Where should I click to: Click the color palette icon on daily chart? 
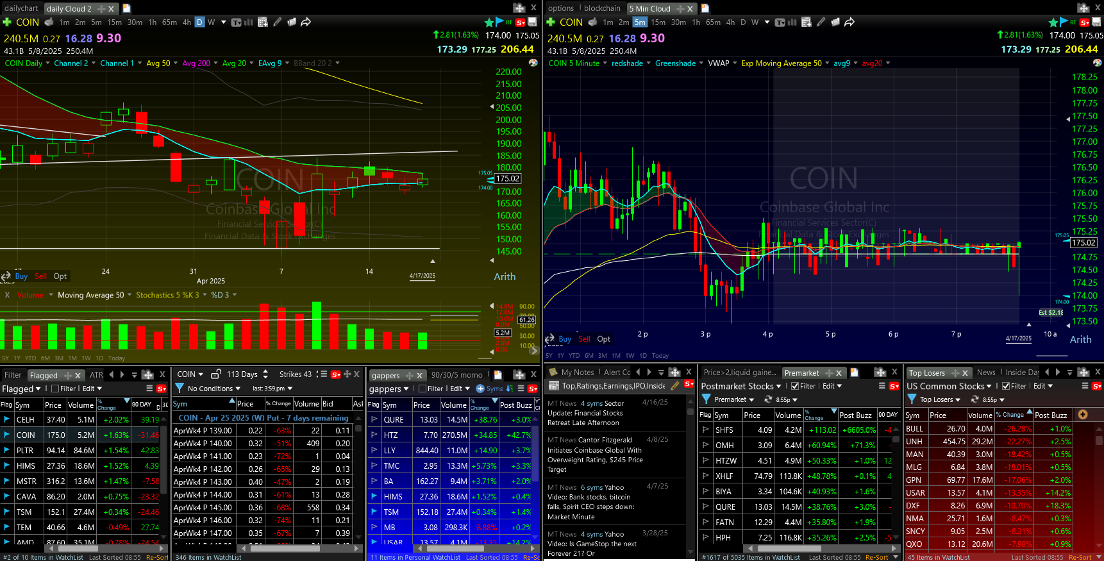(533, 63)
